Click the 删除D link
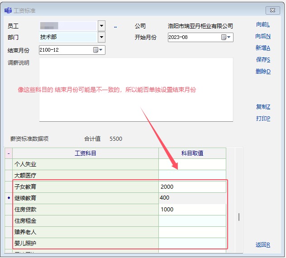286x258 pixels. point(262,72)
